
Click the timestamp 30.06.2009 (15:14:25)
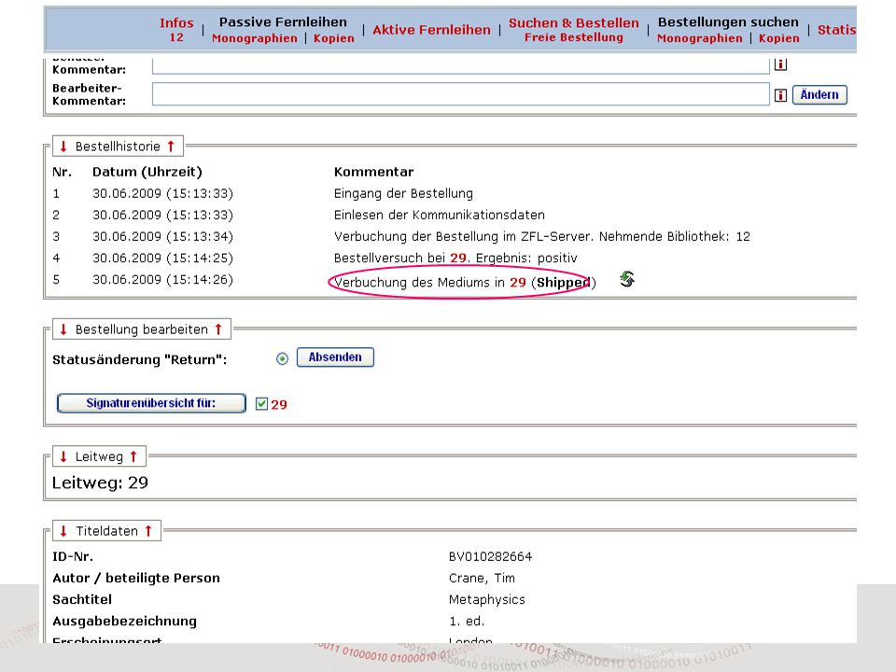162,258
